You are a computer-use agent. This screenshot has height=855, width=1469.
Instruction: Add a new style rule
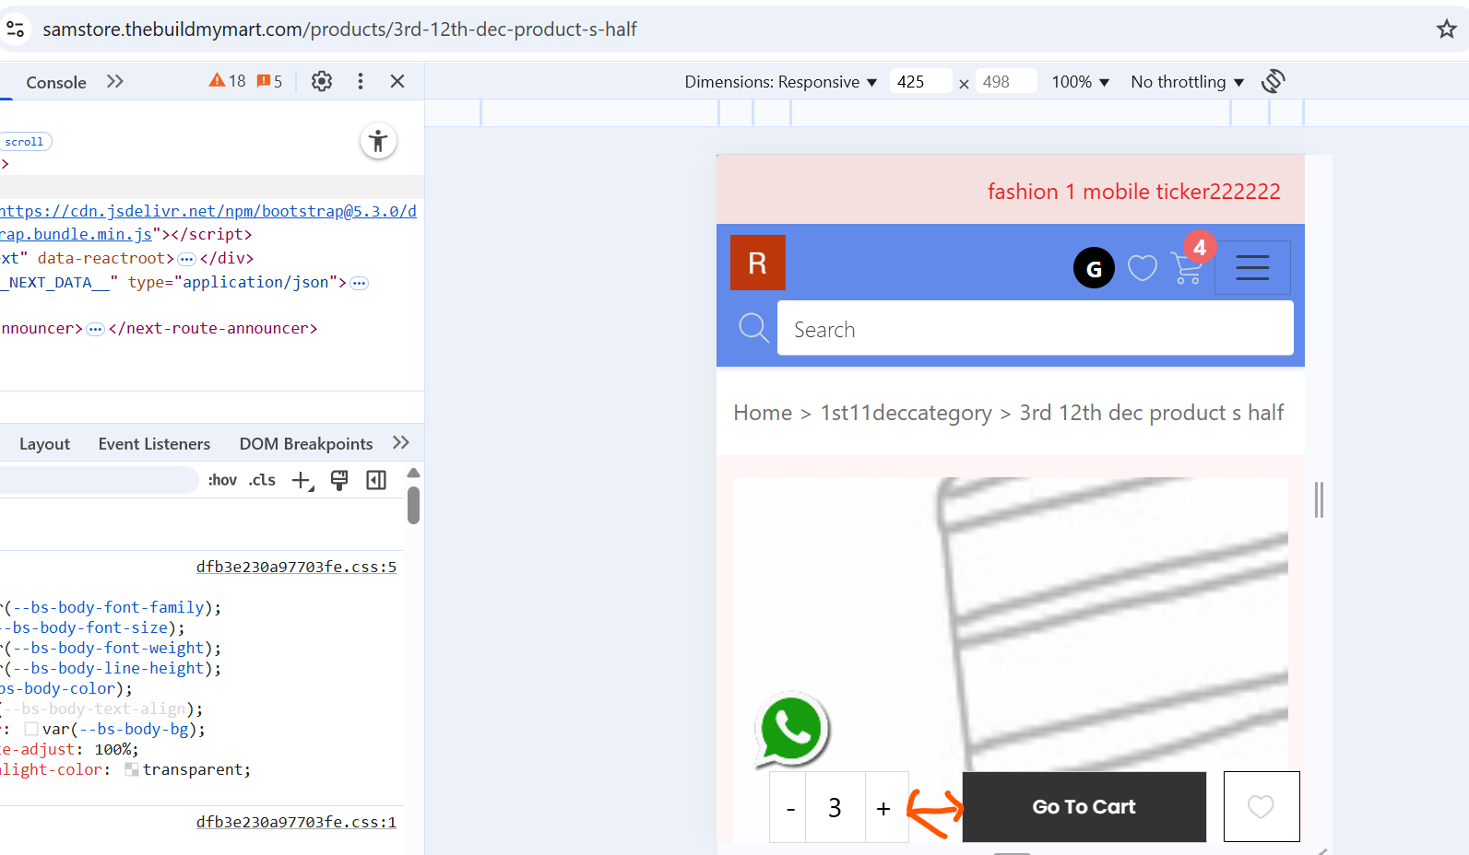(x=302, y=480)
